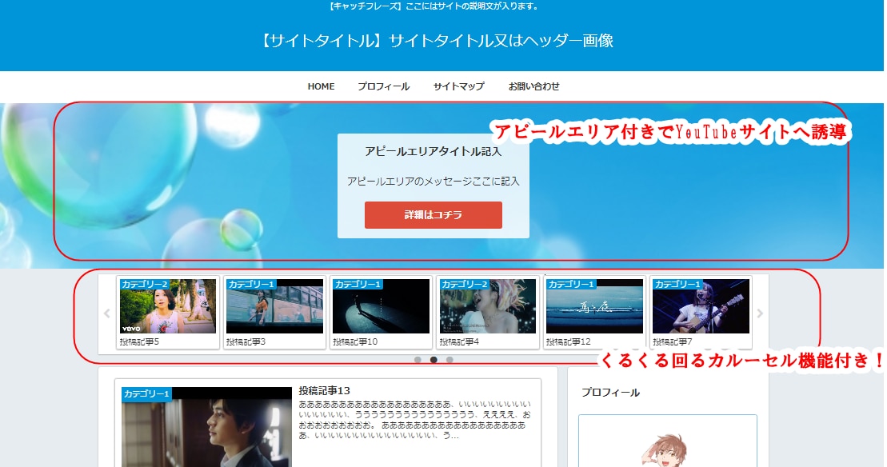
Task: Click the catchphrase text at page top
Action: (434, 6)
